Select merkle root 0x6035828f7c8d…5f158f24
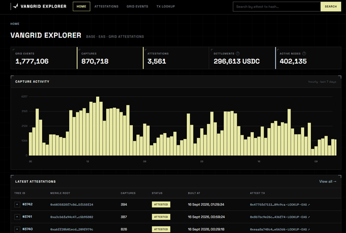This screenshot has height=233, width=346. coord(72,205)
